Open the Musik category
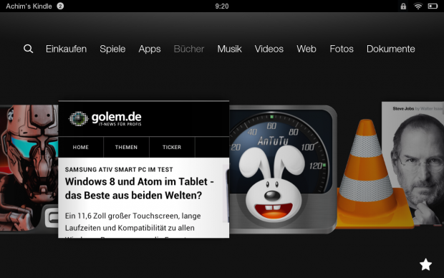 tap(229, 49)
